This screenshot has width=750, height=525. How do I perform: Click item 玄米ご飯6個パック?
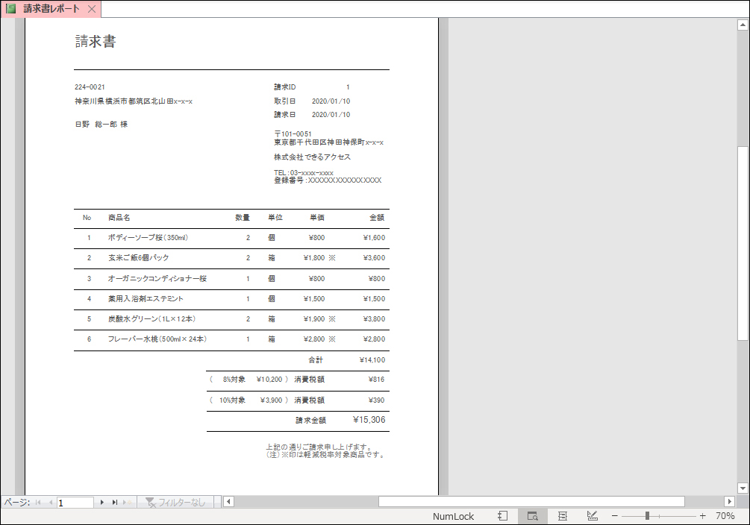click(x=138, y=258)
